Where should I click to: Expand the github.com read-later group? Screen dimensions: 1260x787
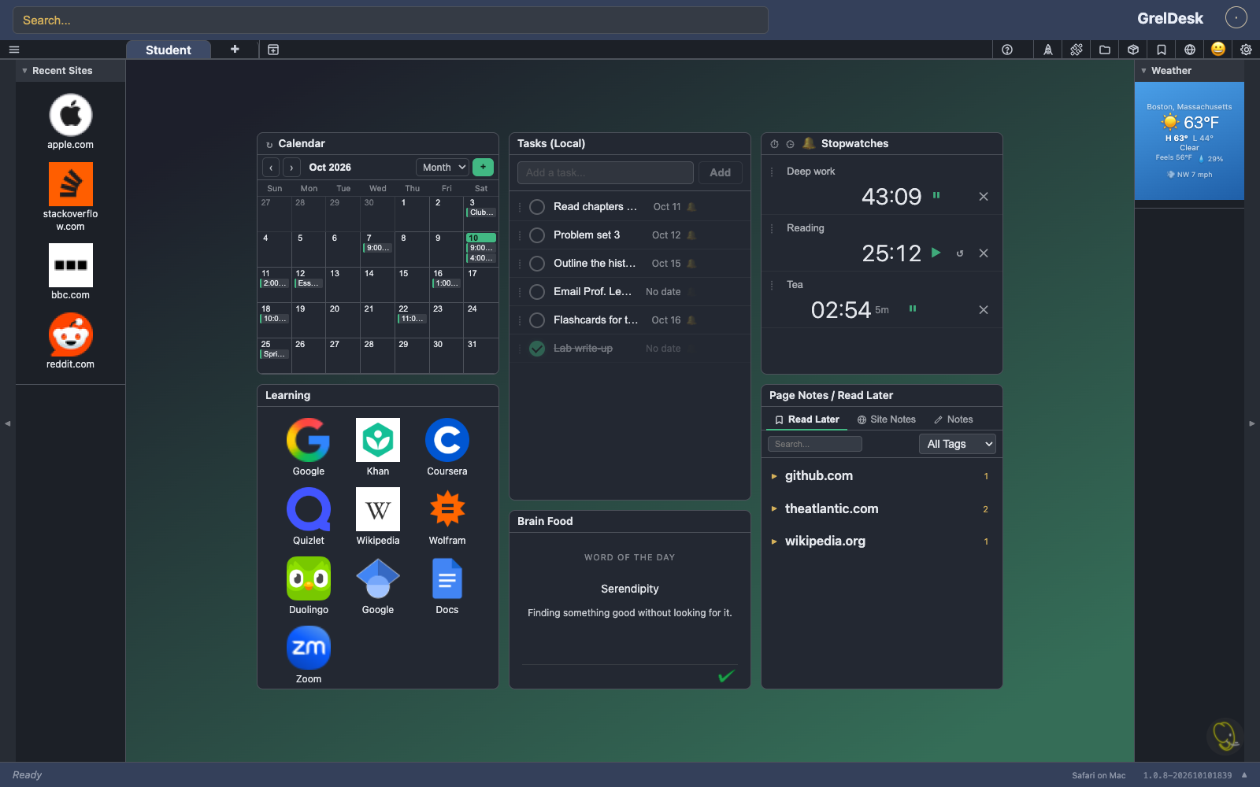(x=774, y=476)
